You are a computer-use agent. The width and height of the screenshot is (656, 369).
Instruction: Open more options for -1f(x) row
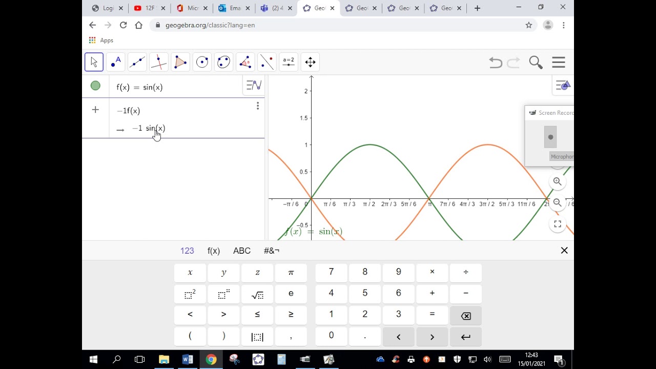(258, 106)
